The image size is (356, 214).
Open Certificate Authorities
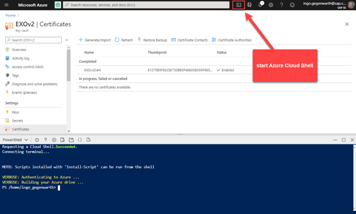click(231, 40)
